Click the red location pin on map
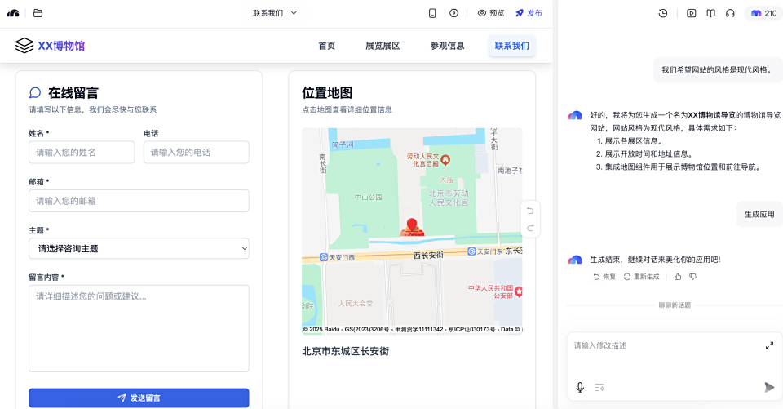 [x=411, y=225]
